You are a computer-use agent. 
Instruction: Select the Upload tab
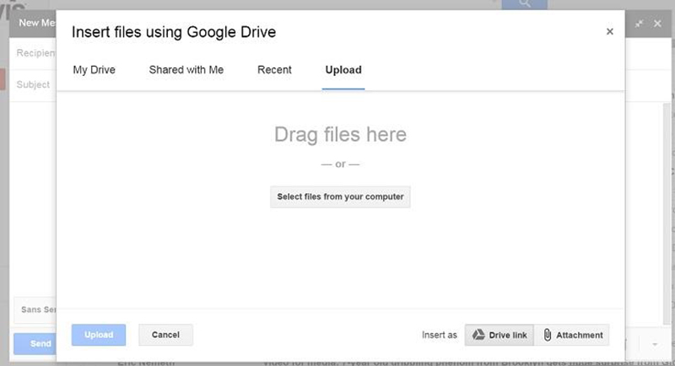343,70
